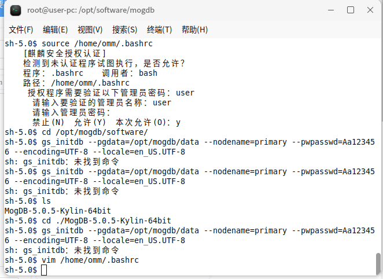Minimize the terminal window
The width and height of the screenshot is (383, 279).
(331, 10)
